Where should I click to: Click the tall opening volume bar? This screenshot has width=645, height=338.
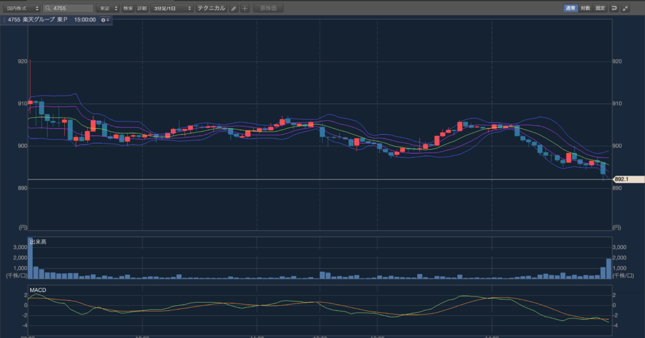[x=30, y=258]
